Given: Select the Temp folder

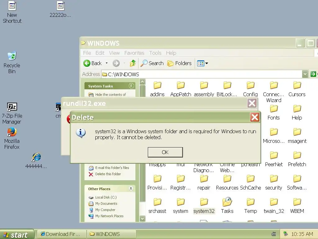Looking at the screenshot, I should [251, 206].
